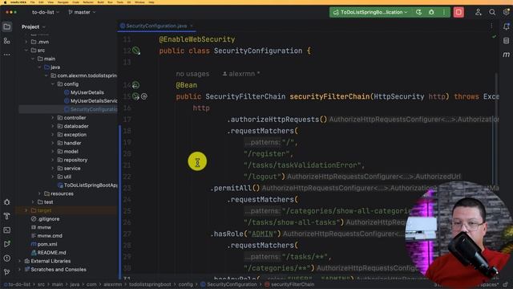Open run widget more actions menu

[444, 12]
